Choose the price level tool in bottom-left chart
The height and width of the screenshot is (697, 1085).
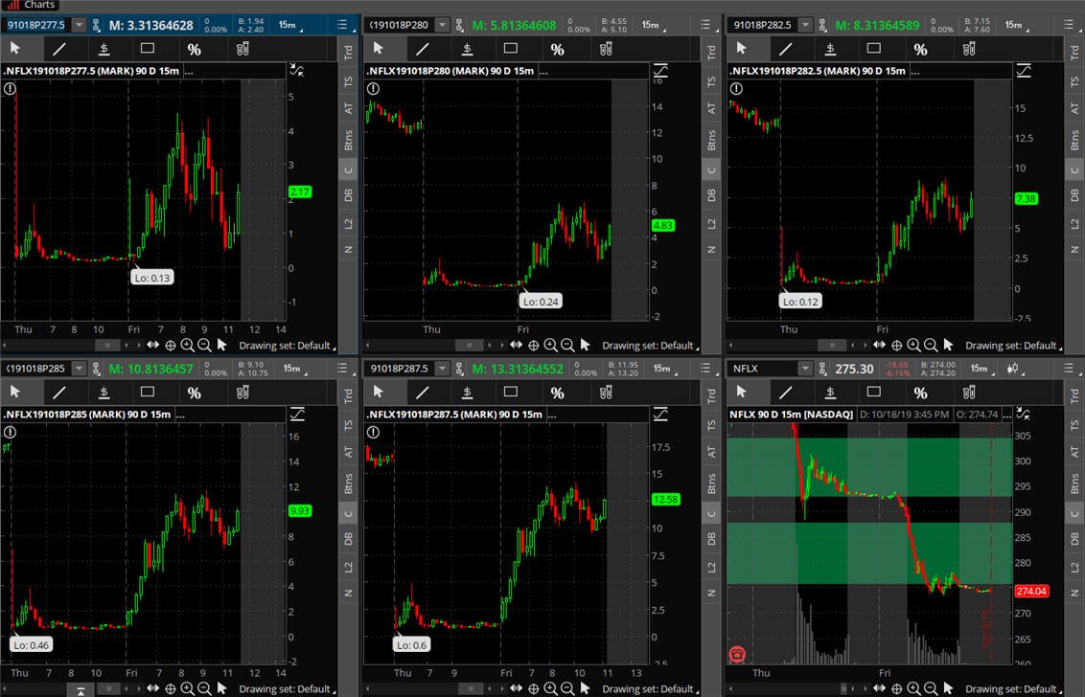pos(104,393)
